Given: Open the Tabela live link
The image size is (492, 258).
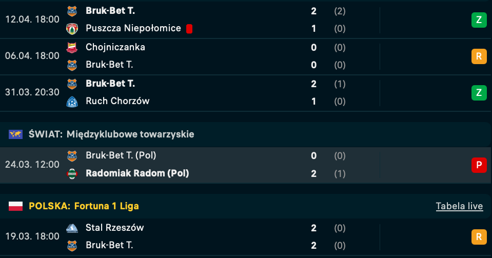Looking at the screenshot, I should 459,206.
